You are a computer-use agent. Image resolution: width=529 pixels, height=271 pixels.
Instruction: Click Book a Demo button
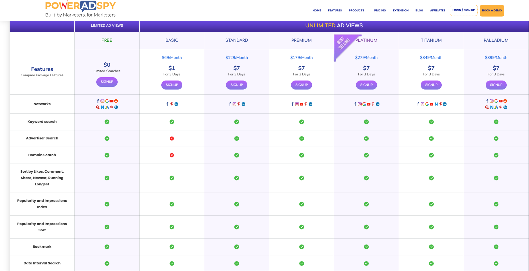492,11
